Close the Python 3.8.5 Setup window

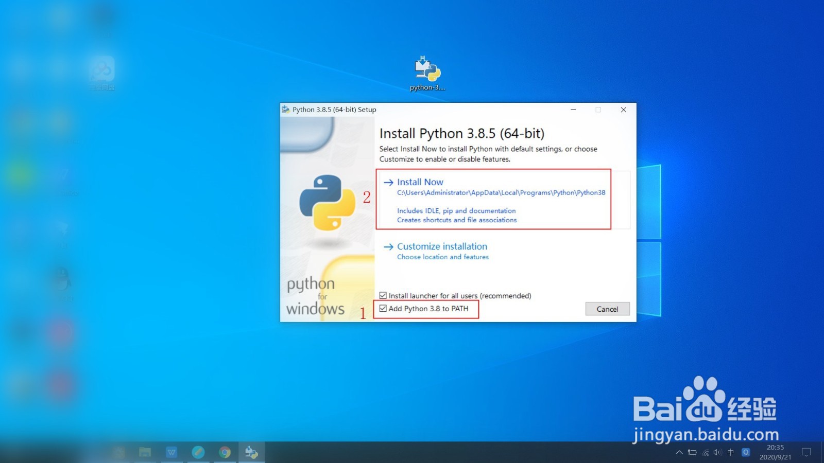(x=623, y=110)
